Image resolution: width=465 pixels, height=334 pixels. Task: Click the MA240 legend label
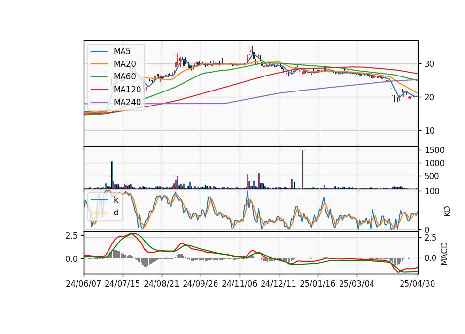[127, 102]
